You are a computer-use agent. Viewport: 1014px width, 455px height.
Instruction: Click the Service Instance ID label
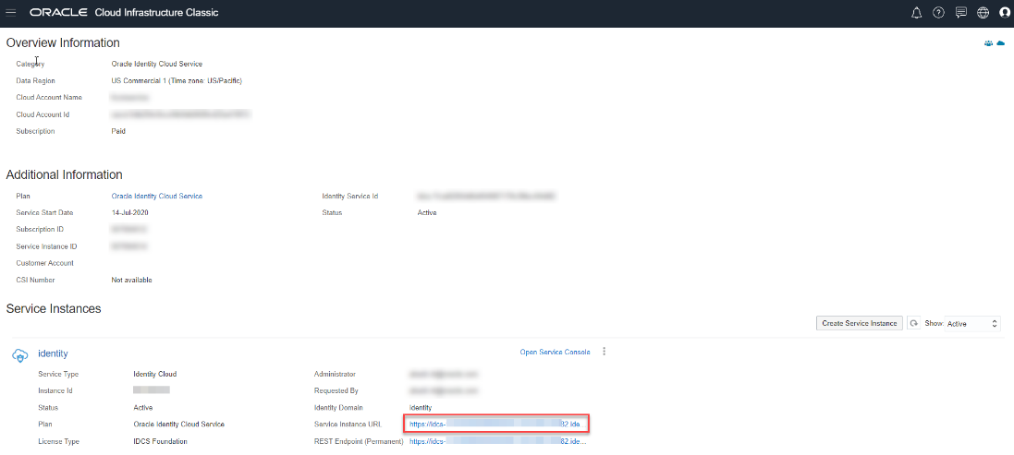(x=46, y=245)
